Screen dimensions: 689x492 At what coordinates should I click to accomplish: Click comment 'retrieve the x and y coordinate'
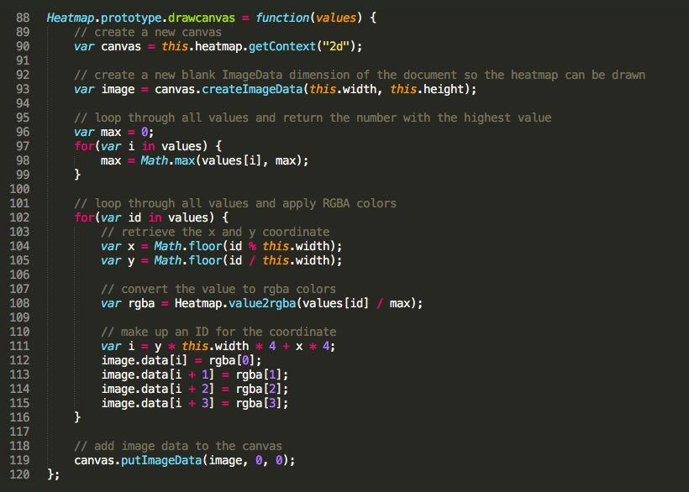215,232
